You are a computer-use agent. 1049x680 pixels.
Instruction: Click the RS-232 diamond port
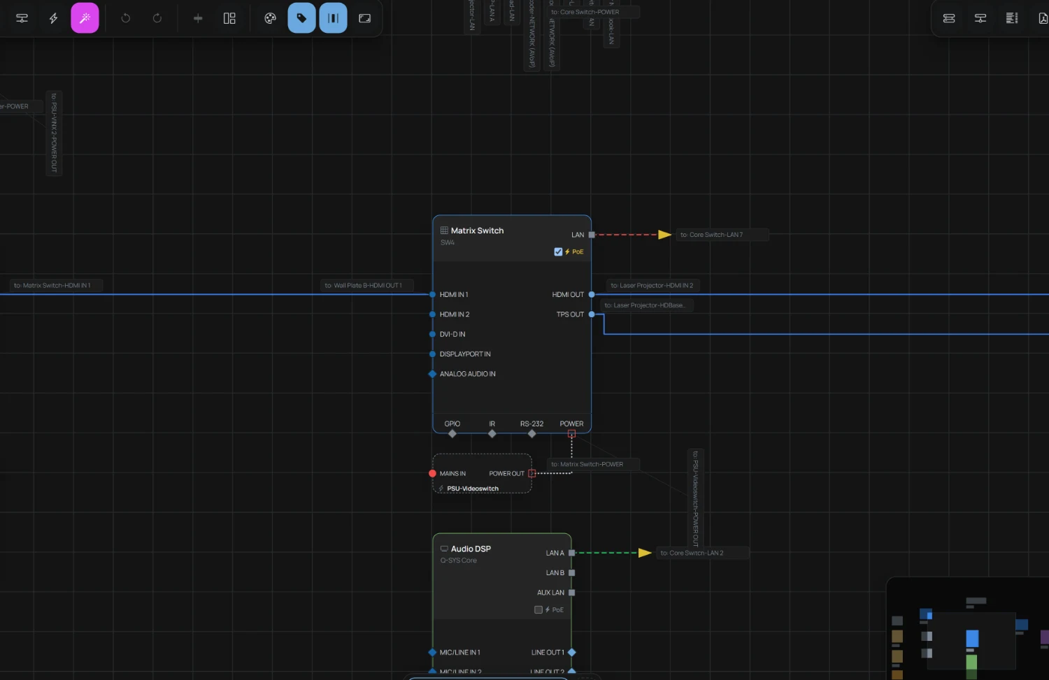click(532, 434)
